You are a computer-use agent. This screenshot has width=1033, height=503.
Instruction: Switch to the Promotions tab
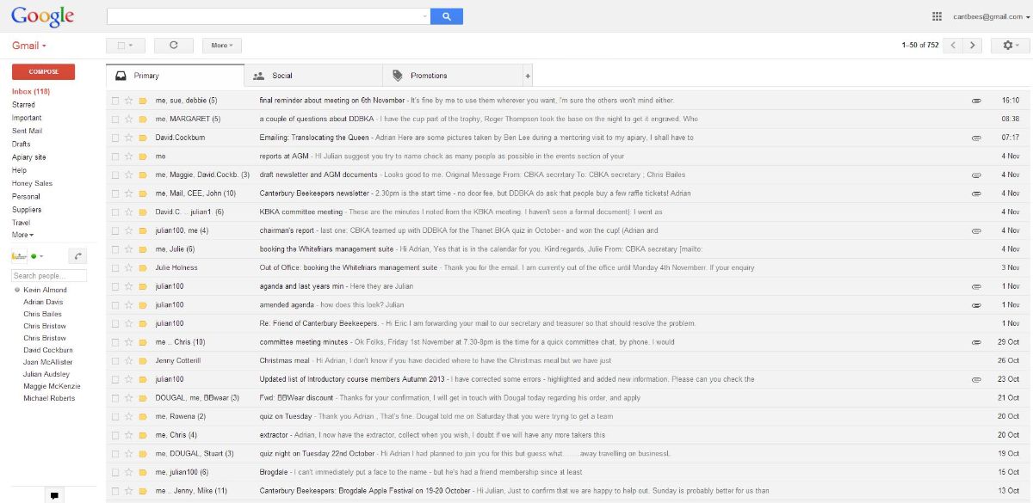point(452,76)
